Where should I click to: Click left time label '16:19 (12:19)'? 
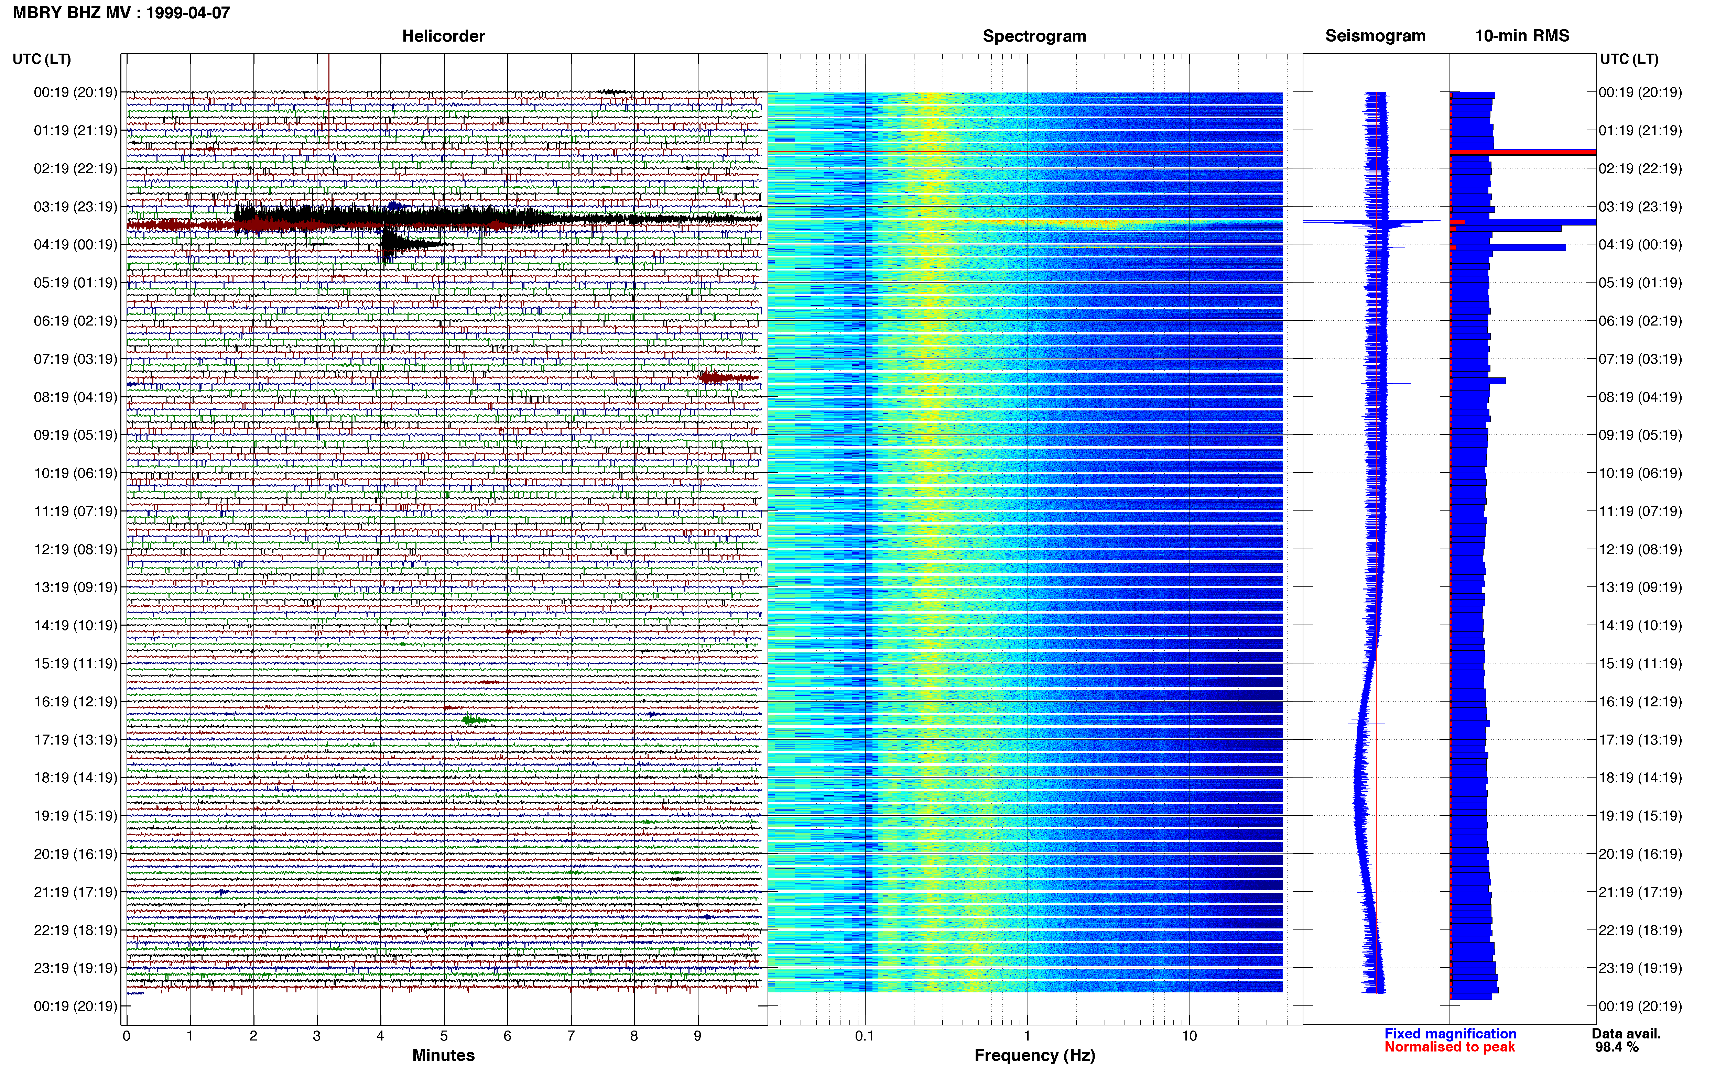(75, 702)
